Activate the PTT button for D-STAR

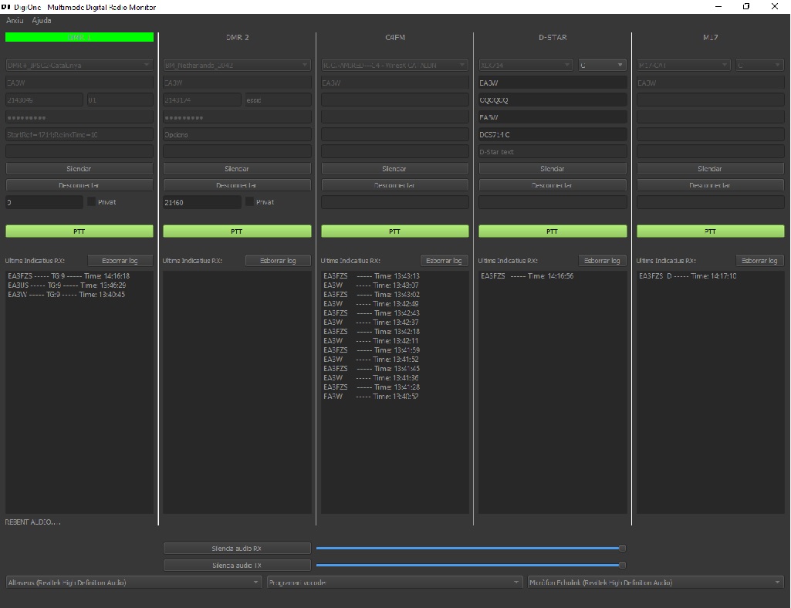553,231
